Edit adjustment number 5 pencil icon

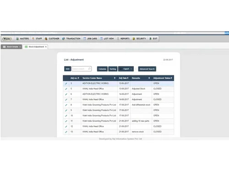point(66,89)
